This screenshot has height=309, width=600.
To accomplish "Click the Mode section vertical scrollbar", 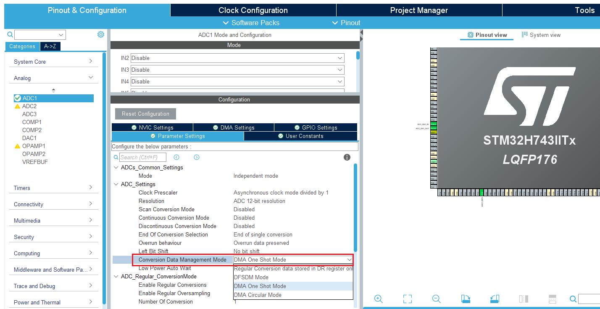I will 358,55.
